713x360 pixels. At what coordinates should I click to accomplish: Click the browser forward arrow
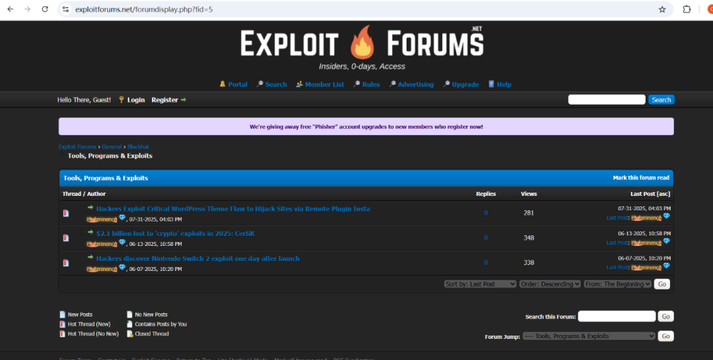pos(27,9)
